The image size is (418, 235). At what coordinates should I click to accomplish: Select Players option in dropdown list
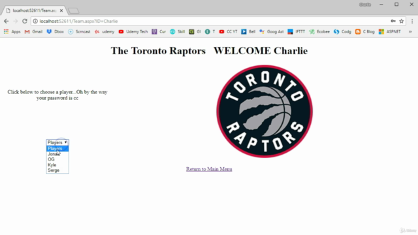coord(57,148)
